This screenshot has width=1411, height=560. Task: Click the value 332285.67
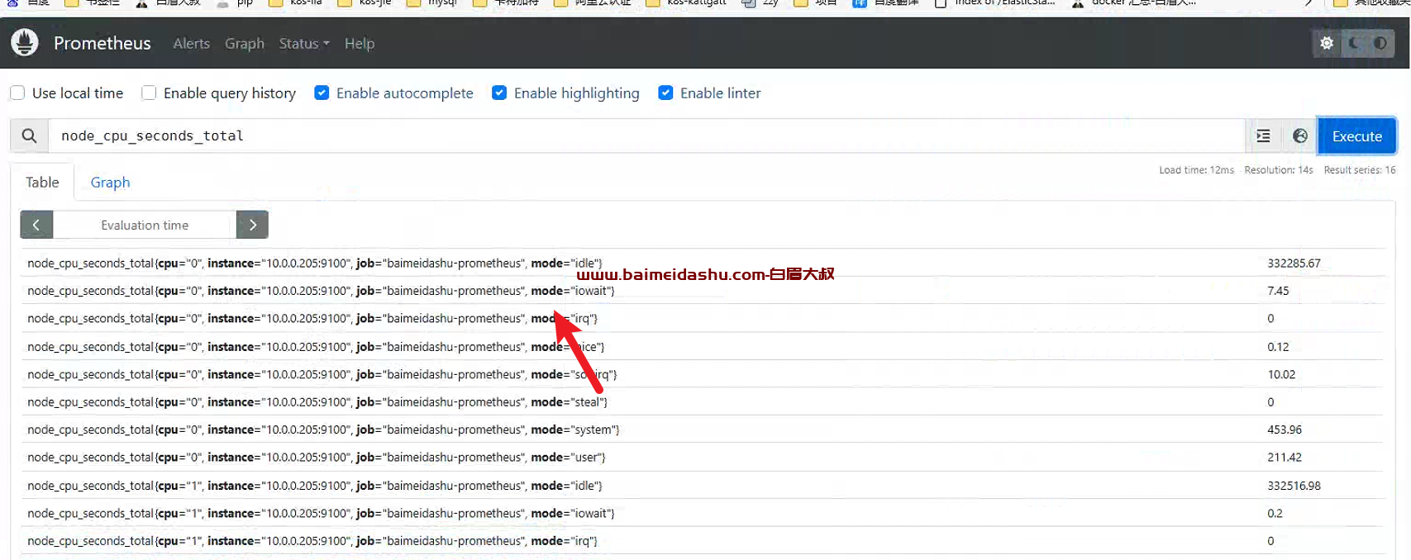(x=1294, y=263)
